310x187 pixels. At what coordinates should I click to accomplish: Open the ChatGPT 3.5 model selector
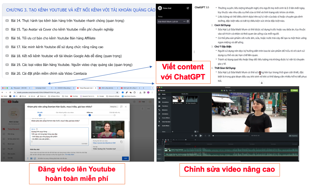(202, 7)
